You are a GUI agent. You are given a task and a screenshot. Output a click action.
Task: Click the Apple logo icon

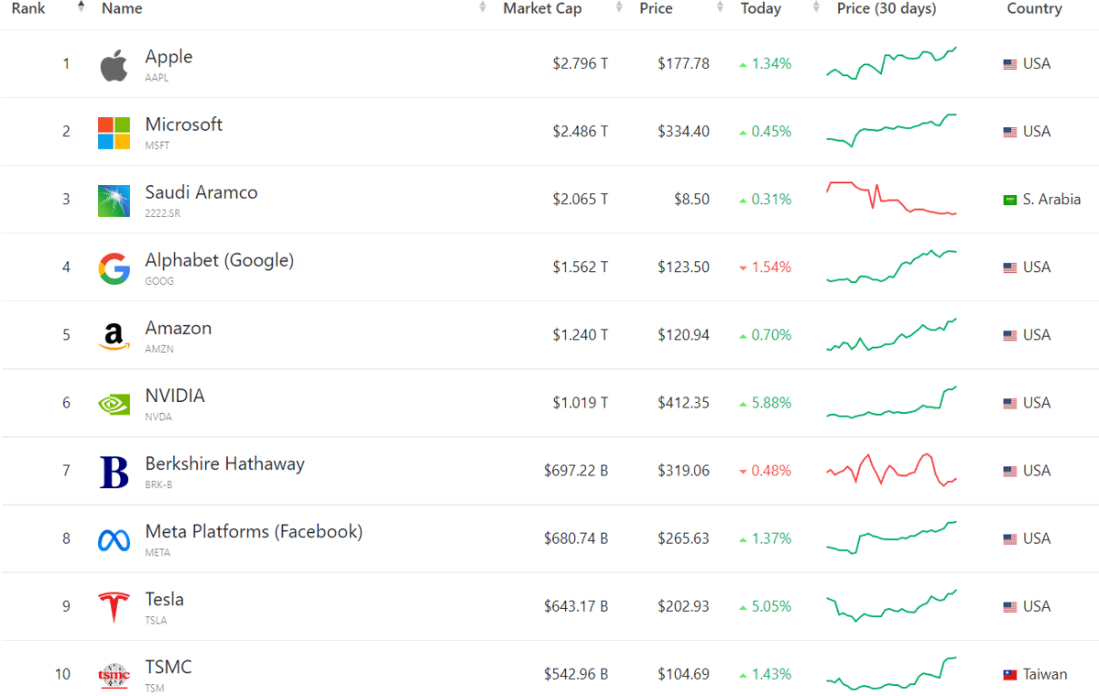(114, 66)
